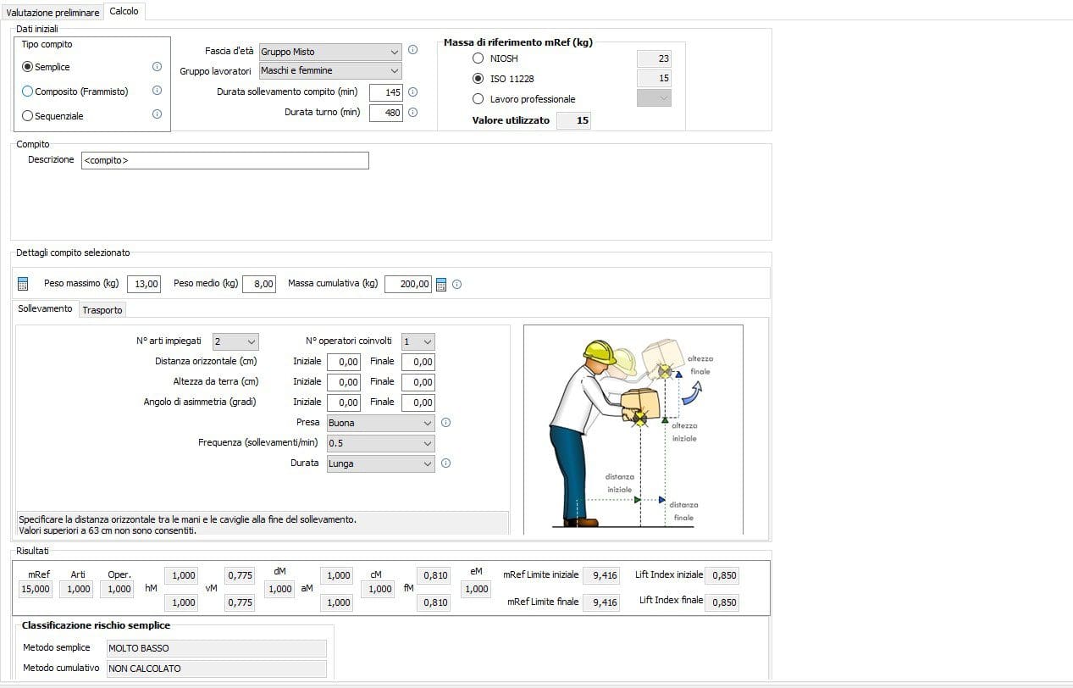The image size is (1073, 688).
Task: Click info icon beside Durata sollevamento compito
Action: (412, 92)
